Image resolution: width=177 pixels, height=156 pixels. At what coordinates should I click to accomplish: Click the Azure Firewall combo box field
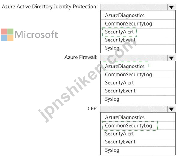coord(134,58)
